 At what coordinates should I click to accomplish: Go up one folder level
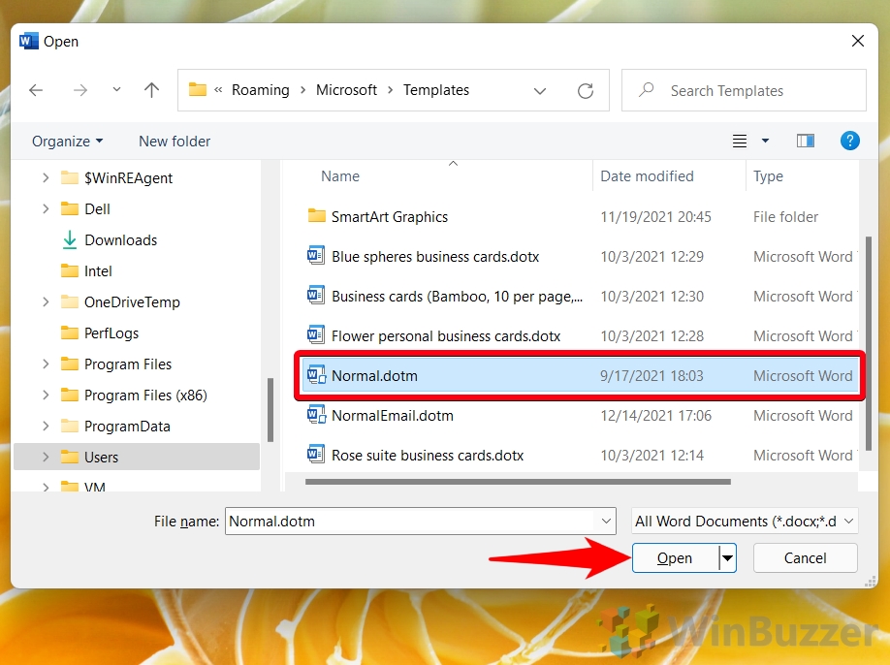pyautogui.click(x=151, y=89)
